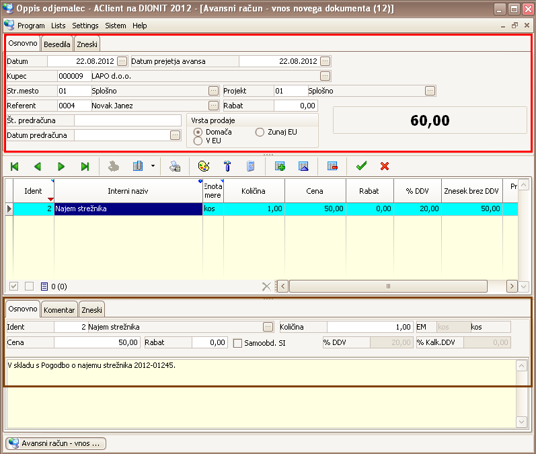Select the Najem strežnika grid cell
This screenshot has height=454, width=536.
point(128,209)
